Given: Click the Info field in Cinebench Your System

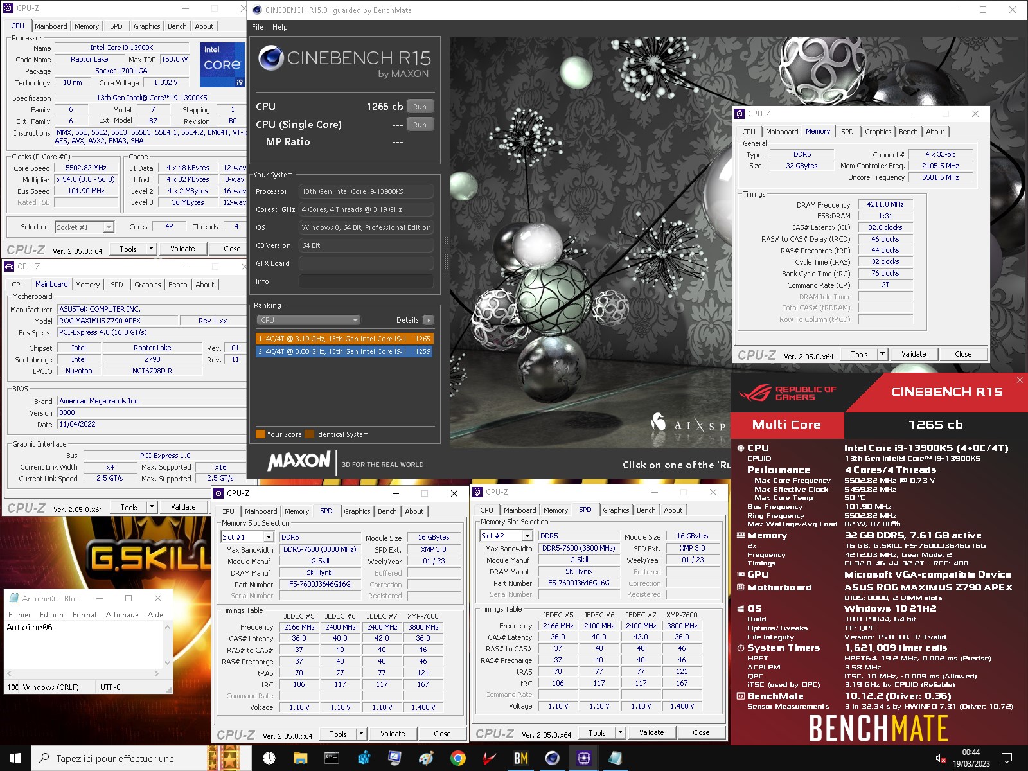Looking at the screenshot, I should (366, 281).
